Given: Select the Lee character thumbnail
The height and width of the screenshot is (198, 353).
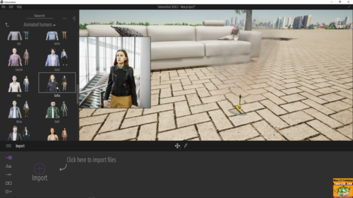Looking at the screenshot, I should click(19, 36).
